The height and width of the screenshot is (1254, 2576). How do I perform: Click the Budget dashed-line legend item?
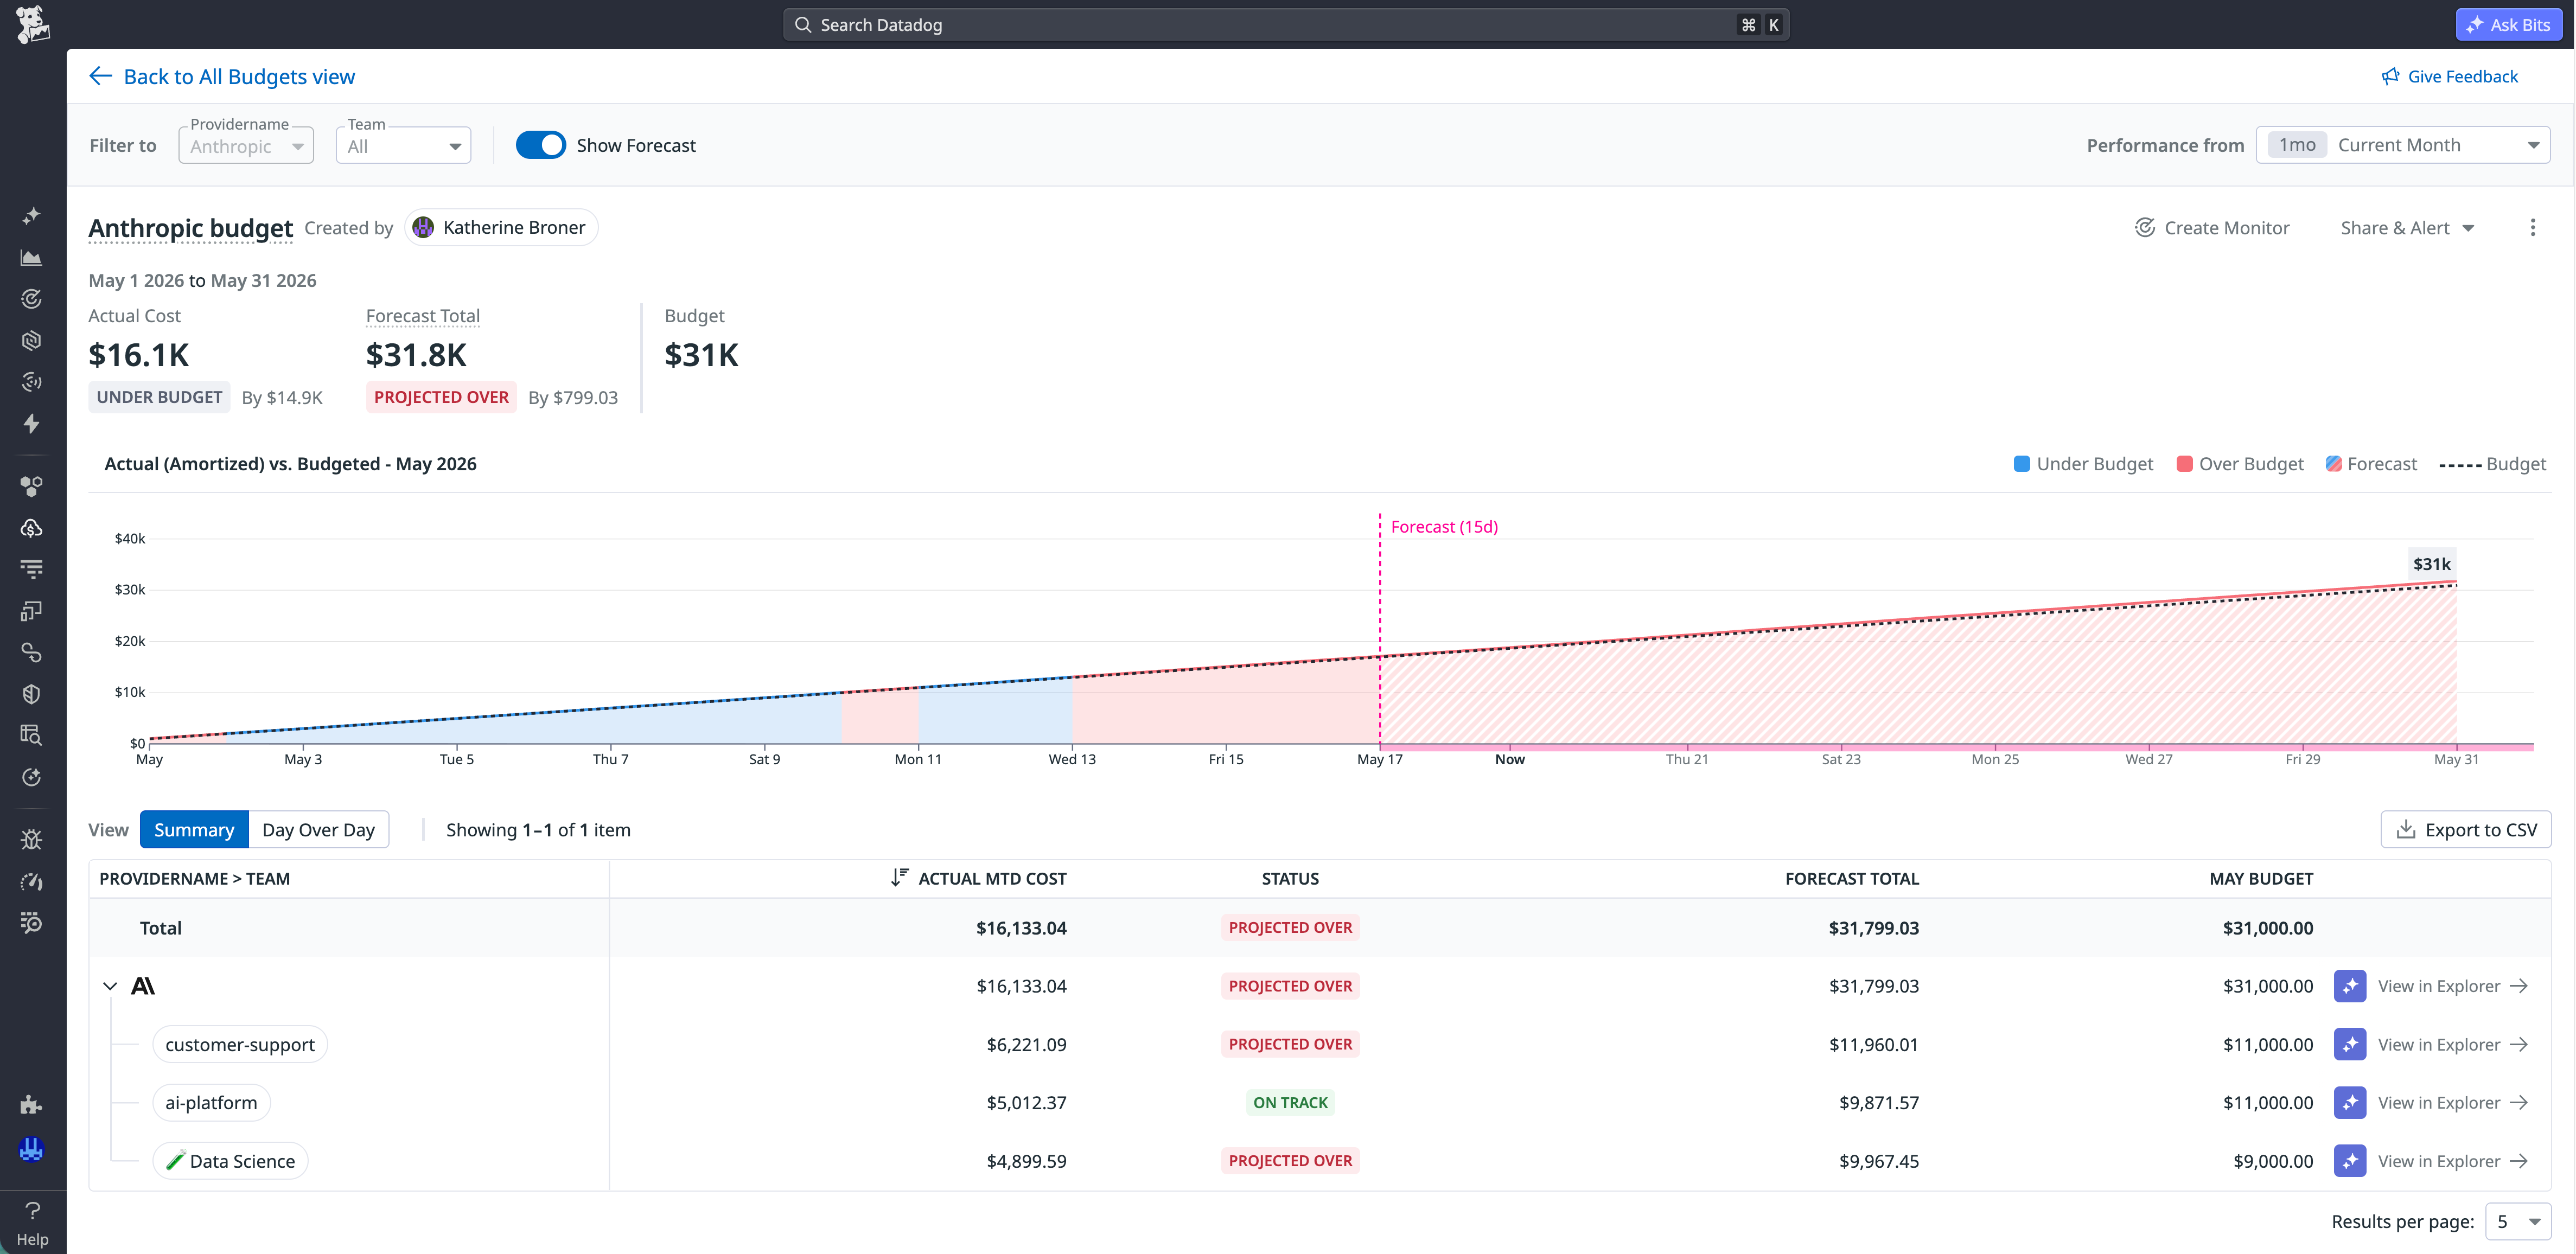(2493, 464)
